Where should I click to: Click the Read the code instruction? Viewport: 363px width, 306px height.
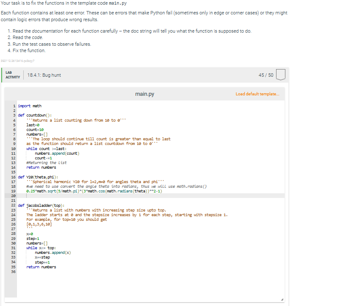[28, 37]
